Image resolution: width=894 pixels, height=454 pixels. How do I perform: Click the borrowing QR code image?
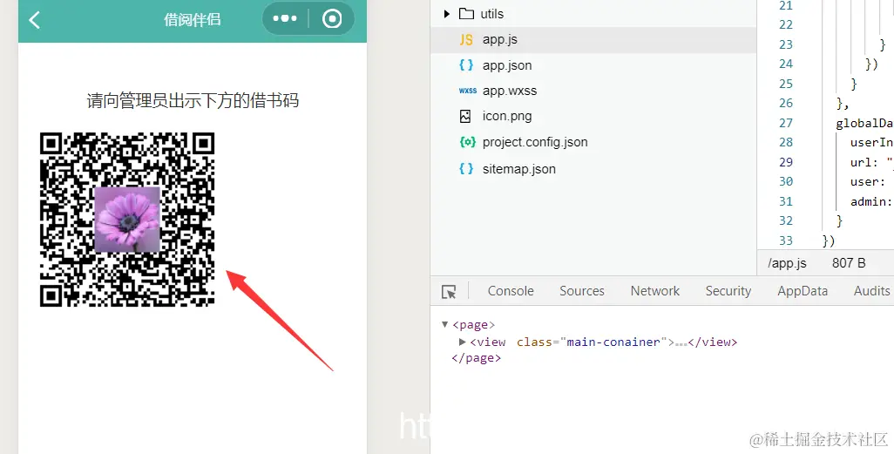coord(127,220)
